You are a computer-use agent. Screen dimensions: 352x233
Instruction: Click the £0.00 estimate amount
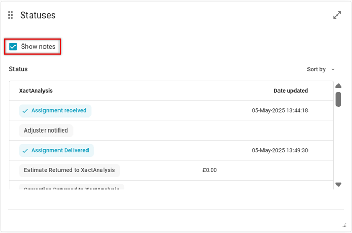pyautogui.click(x=210, y=170)
